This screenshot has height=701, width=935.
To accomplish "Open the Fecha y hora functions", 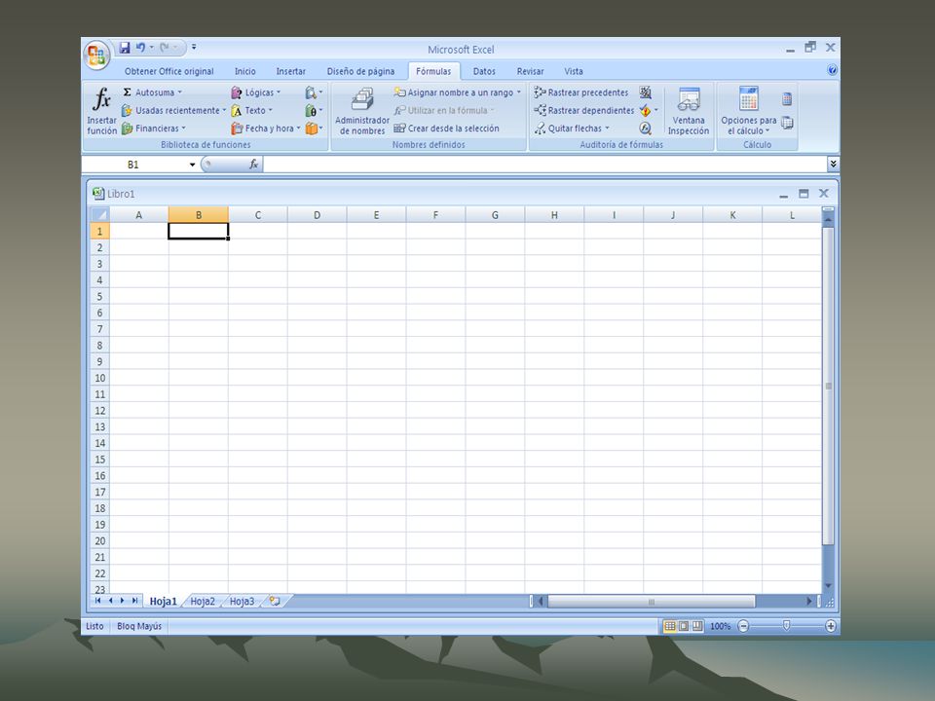I will (x=266, y=129).
